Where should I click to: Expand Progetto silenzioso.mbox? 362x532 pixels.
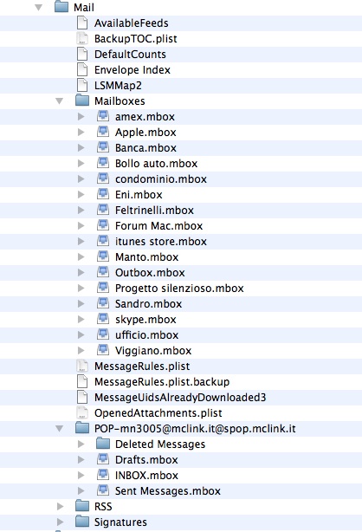[81, 288]
